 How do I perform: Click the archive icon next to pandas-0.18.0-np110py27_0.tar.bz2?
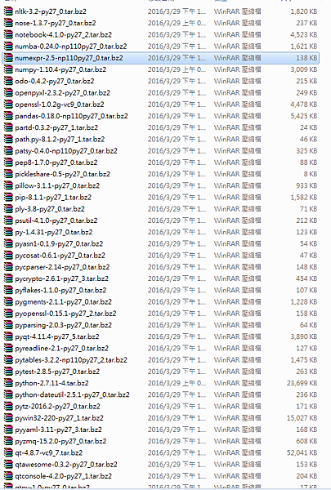point(8,116)
